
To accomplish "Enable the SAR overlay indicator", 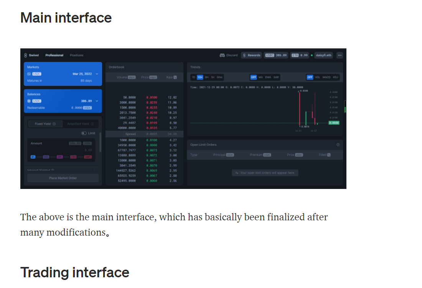I will pyautogui.click(x=276, y=77).
